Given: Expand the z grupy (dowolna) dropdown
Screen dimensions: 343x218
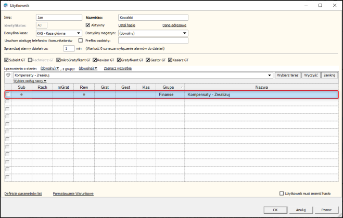Looking at the screenshot, I should pyautogui.click(x=88, y=69).
